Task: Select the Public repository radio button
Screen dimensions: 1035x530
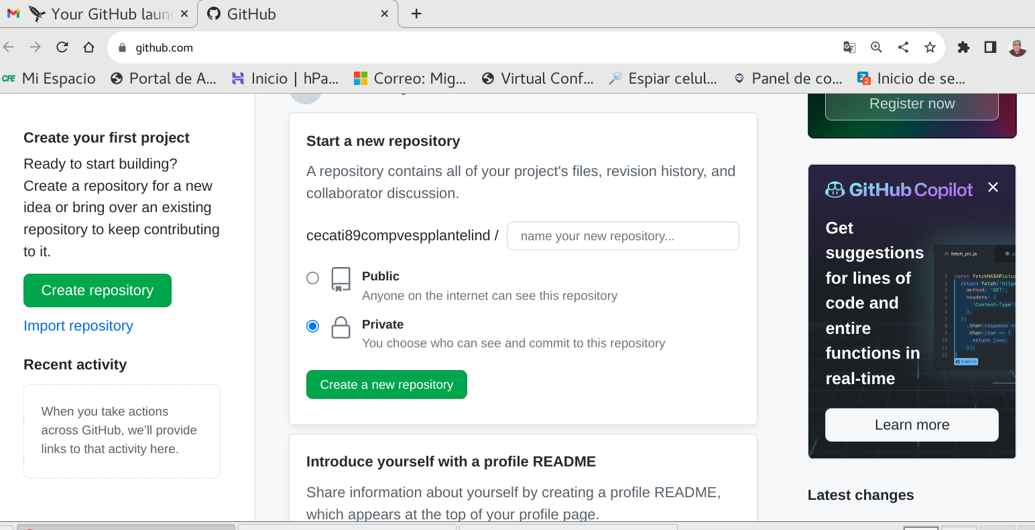Action: 312,278
